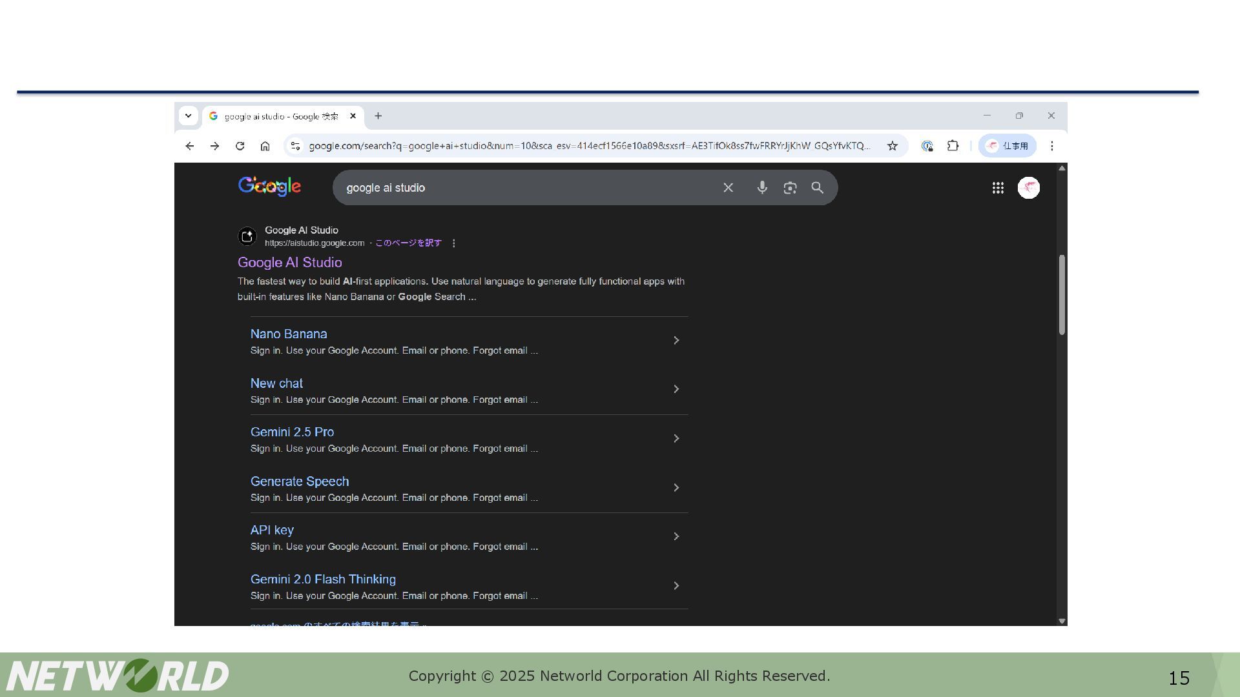Expand the API key result chevron
This screenshot has width=1240, height=697.
[676, 536]
